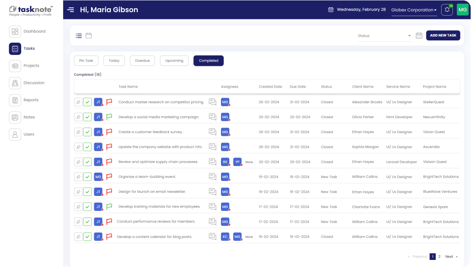471x267 pixels.
Task: Open the notifications bell icon
Action: coord(447,10)
